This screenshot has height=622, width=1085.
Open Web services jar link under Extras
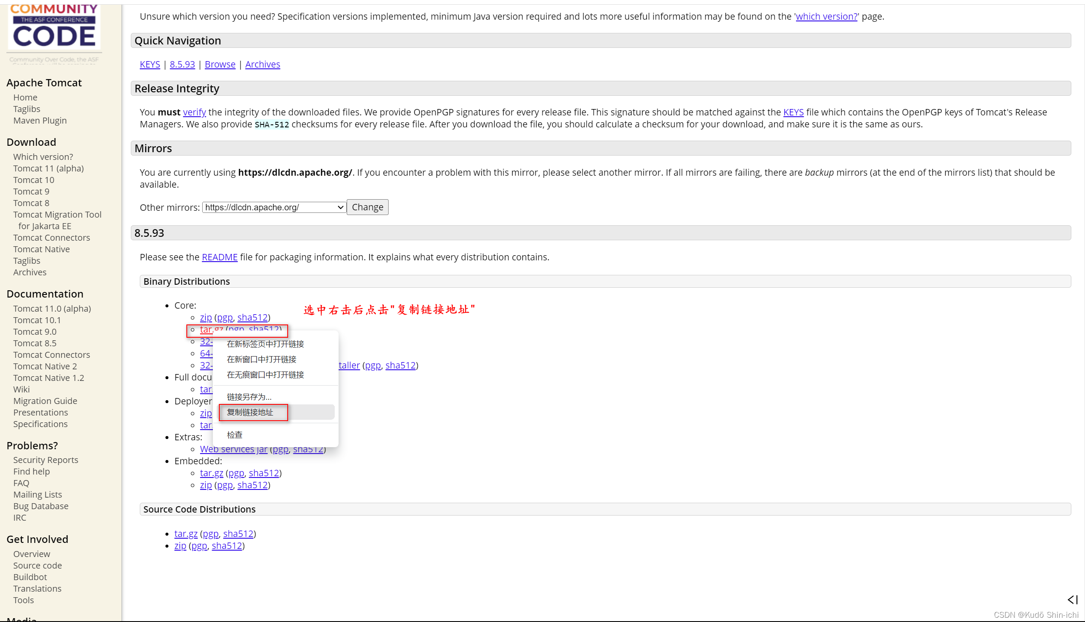click(233, 449)
